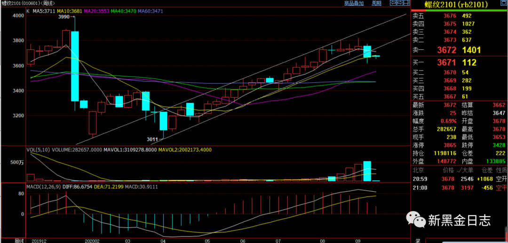Click the chart title 螺纹2101(010601)<周线>
This screenshot has height=243, width=508.
pos(28,3)
